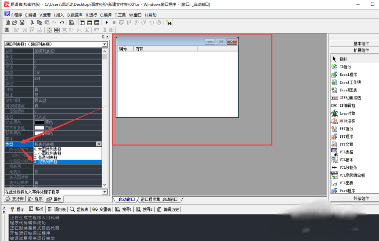Viewport: 379px width, 241px height.
Task: Select the VCL窗体 component
Action: click(346, 159)
